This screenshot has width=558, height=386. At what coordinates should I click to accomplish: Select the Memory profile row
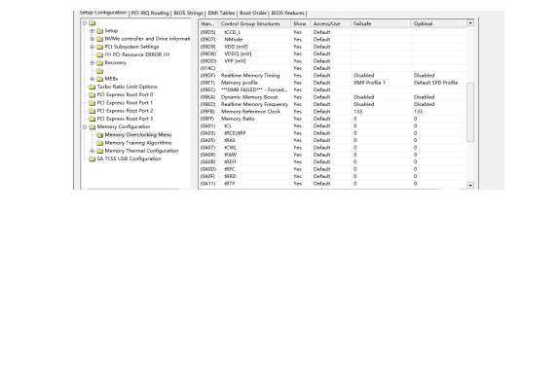pos(333,83)
